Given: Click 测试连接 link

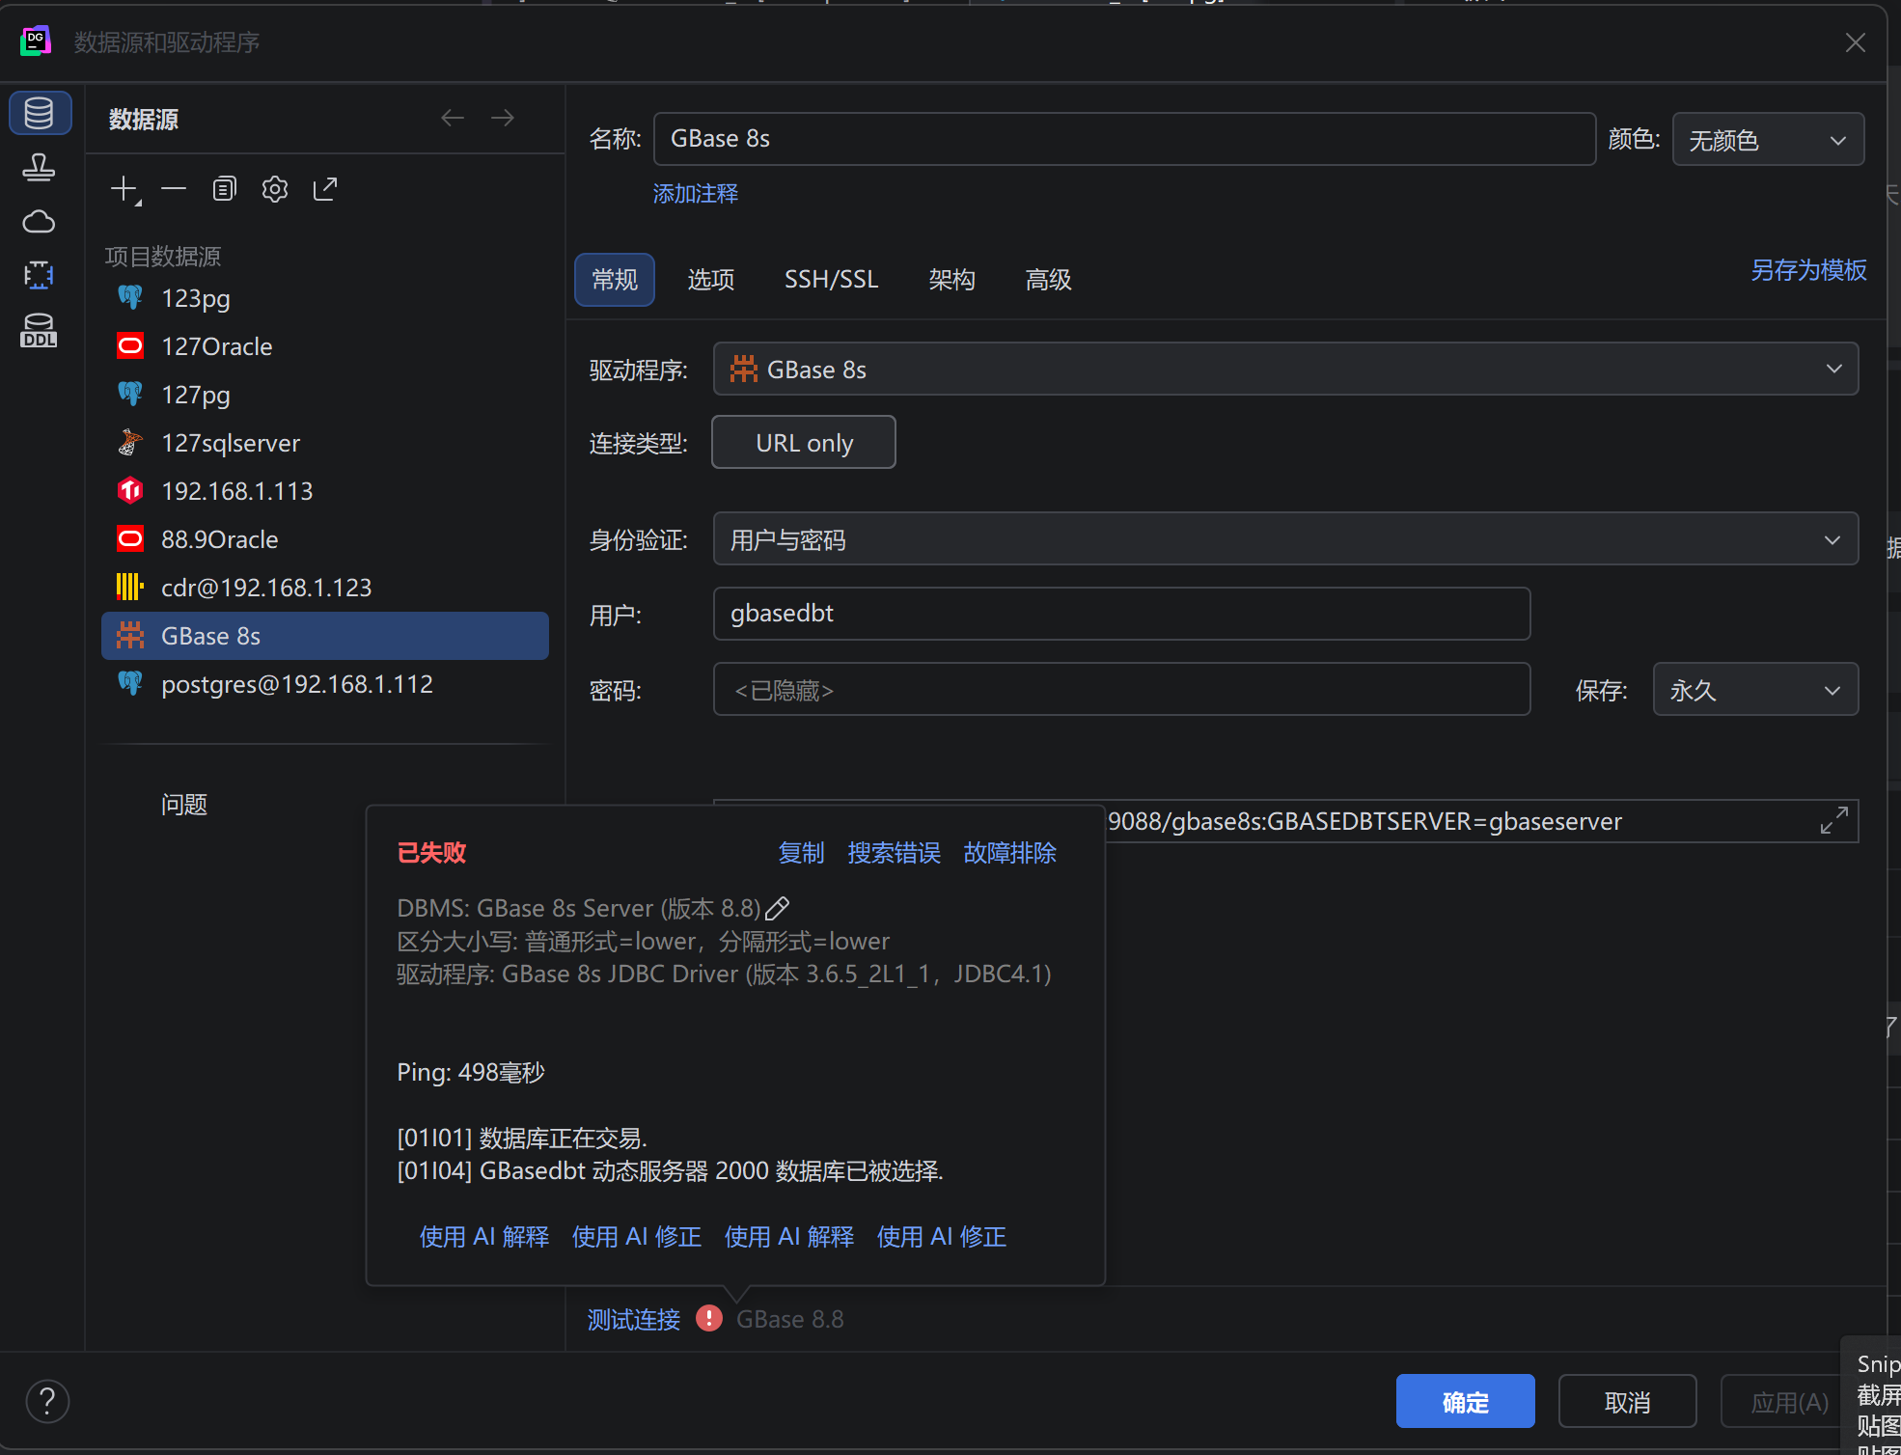Looking at the screenshot, I should pos(634,1319).
